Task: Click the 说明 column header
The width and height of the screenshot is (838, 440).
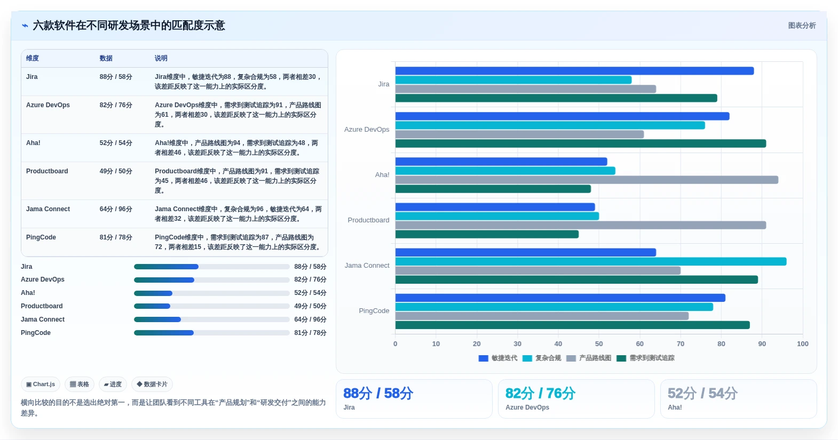Action: (x=161, y=58)
